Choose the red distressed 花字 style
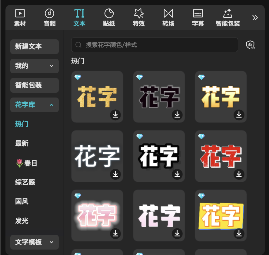Viewport: 269px width, 255px height. pos(221,156)
